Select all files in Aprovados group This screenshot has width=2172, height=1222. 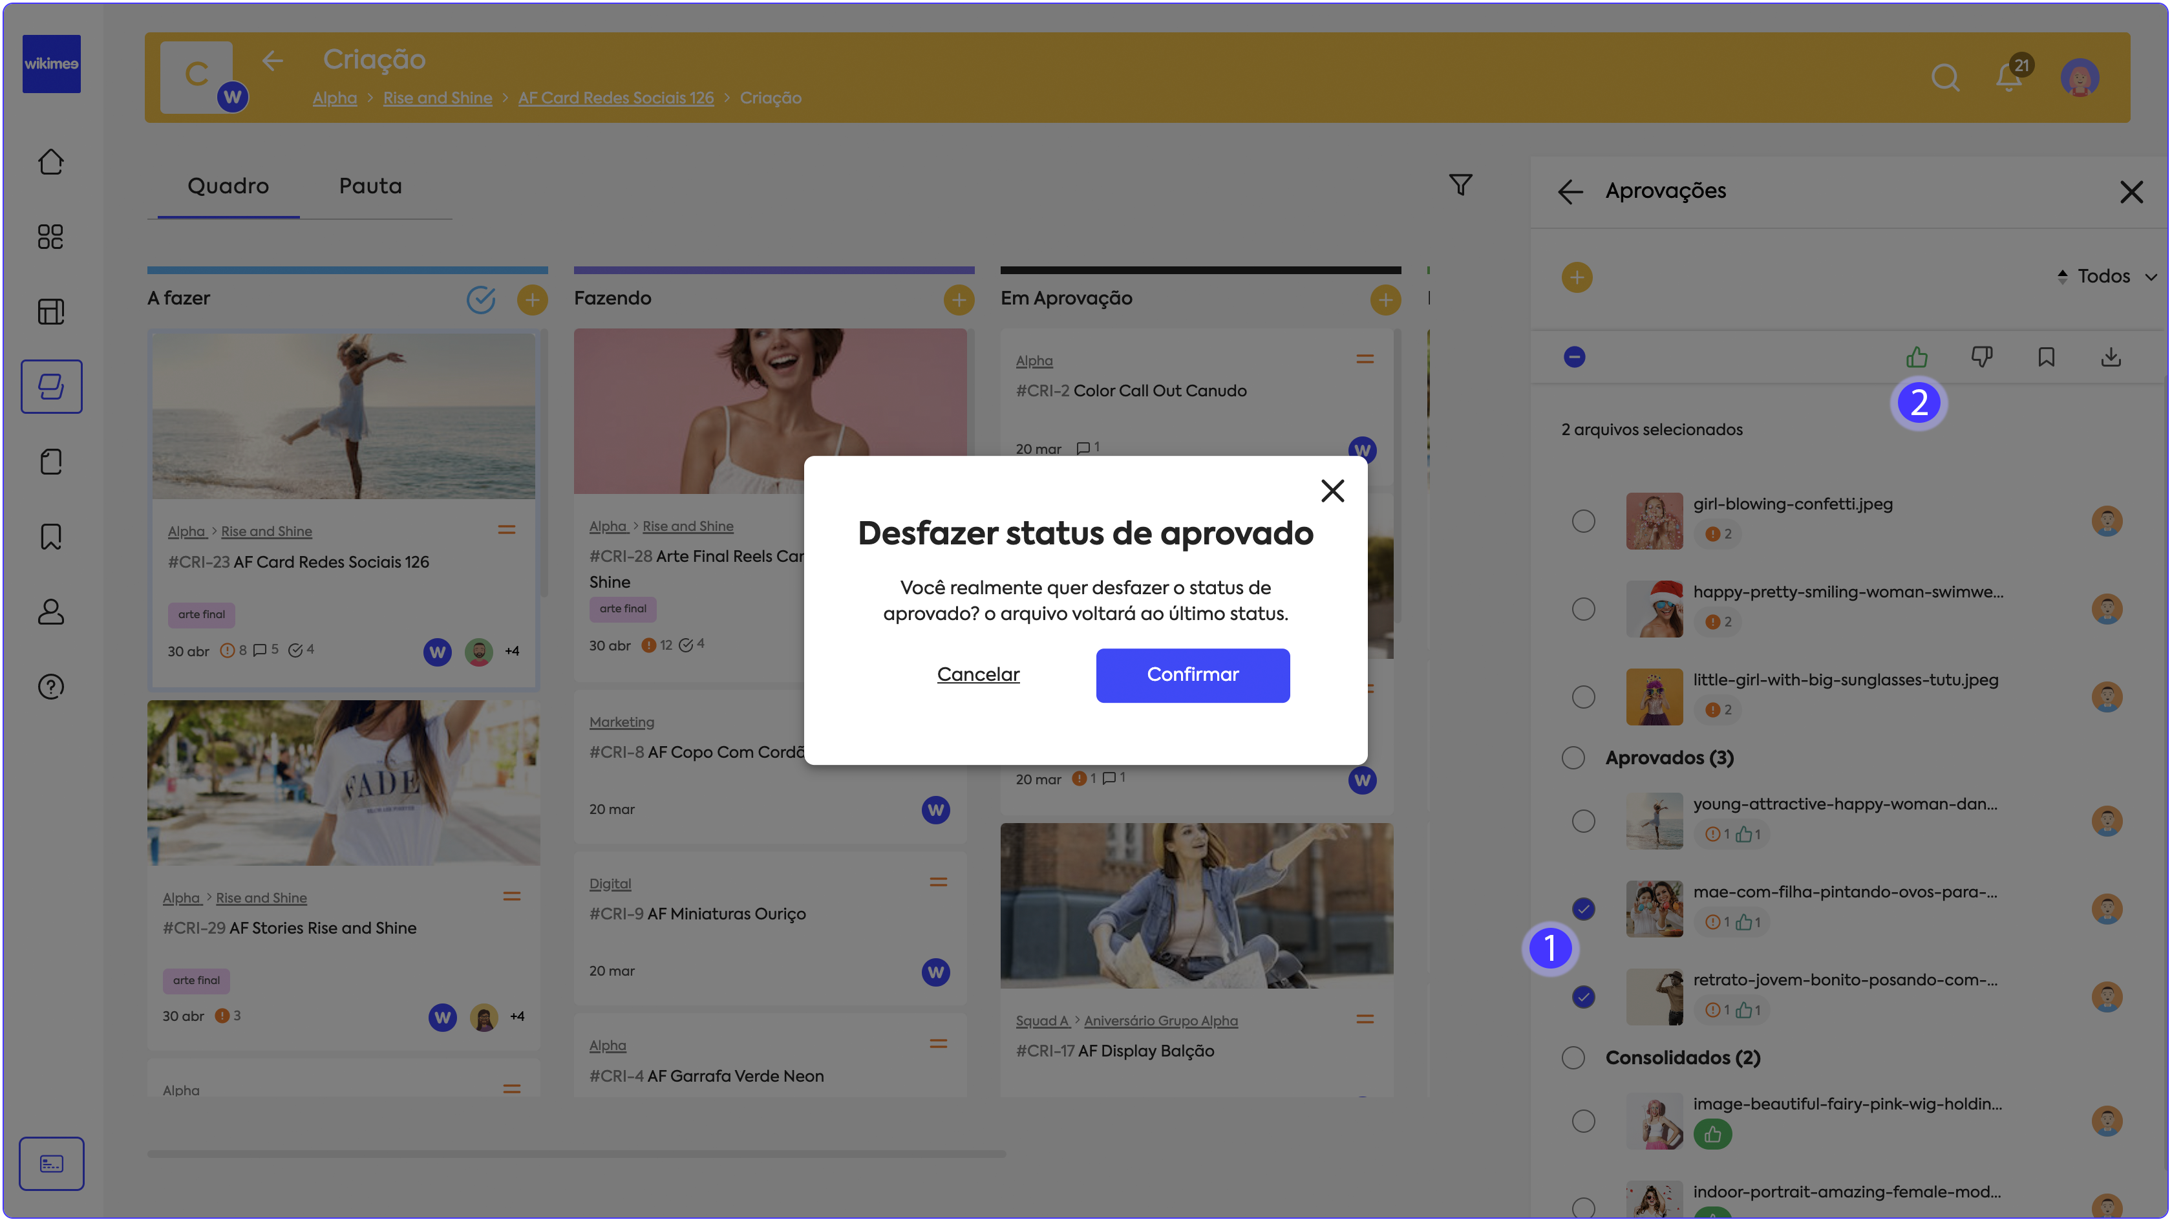[1573, 757]
